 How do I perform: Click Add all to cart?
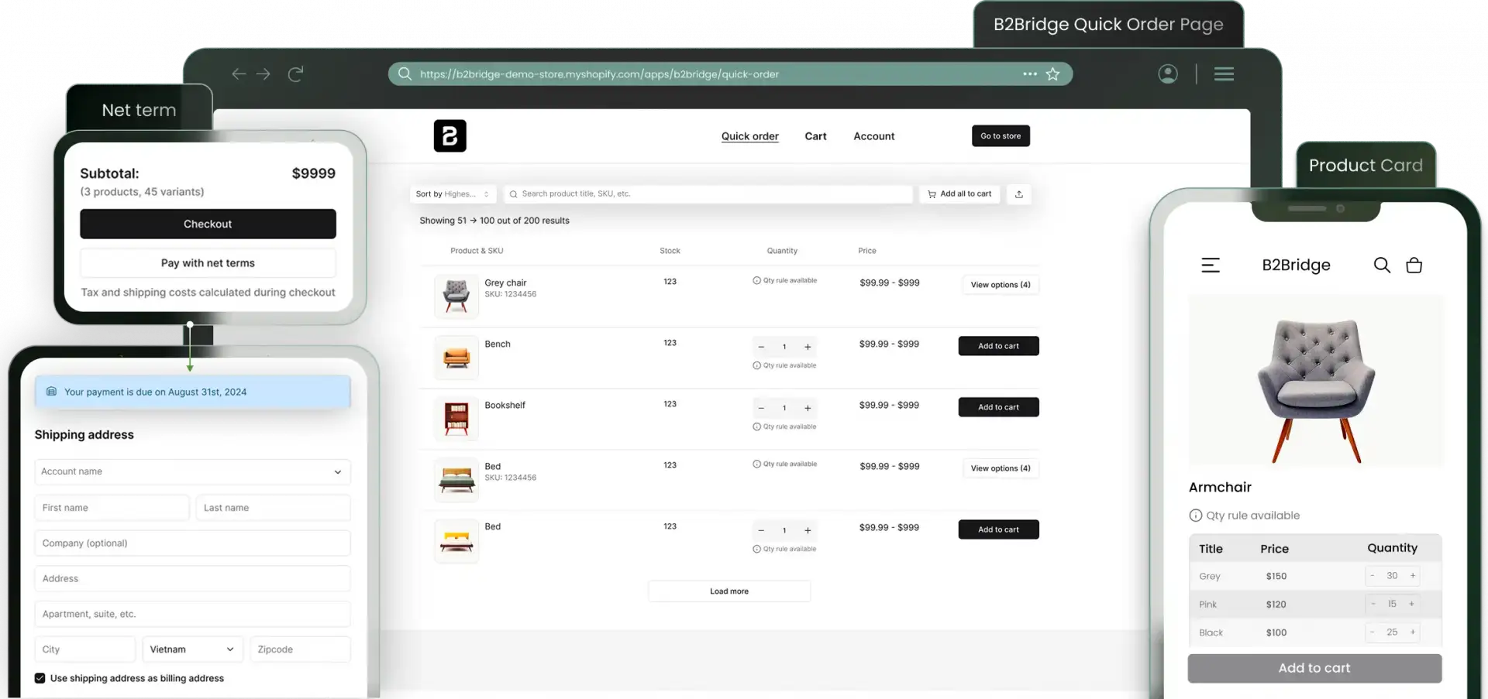pos(959,194)
